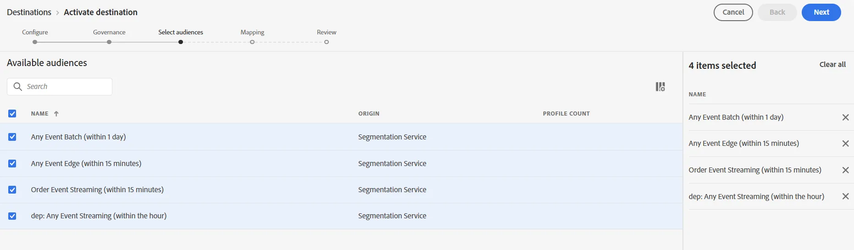Click Segmentation Service in the Any Event Edge row
854x250 pixels.
tap(392, 163)
